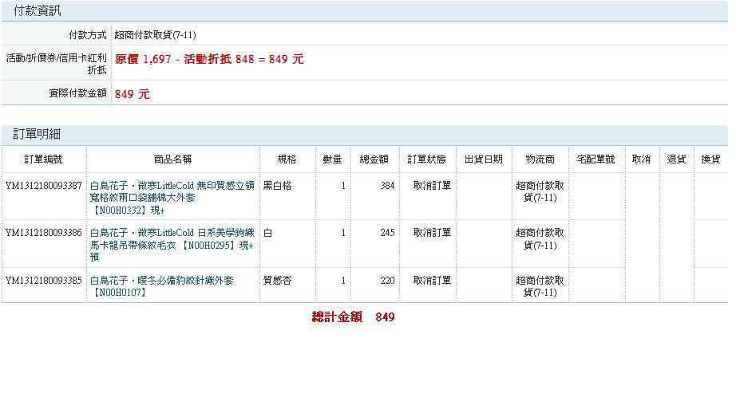Click the 訂單編號 column header
The height and width of the screenshot is (417, 740).
(43, 159)
